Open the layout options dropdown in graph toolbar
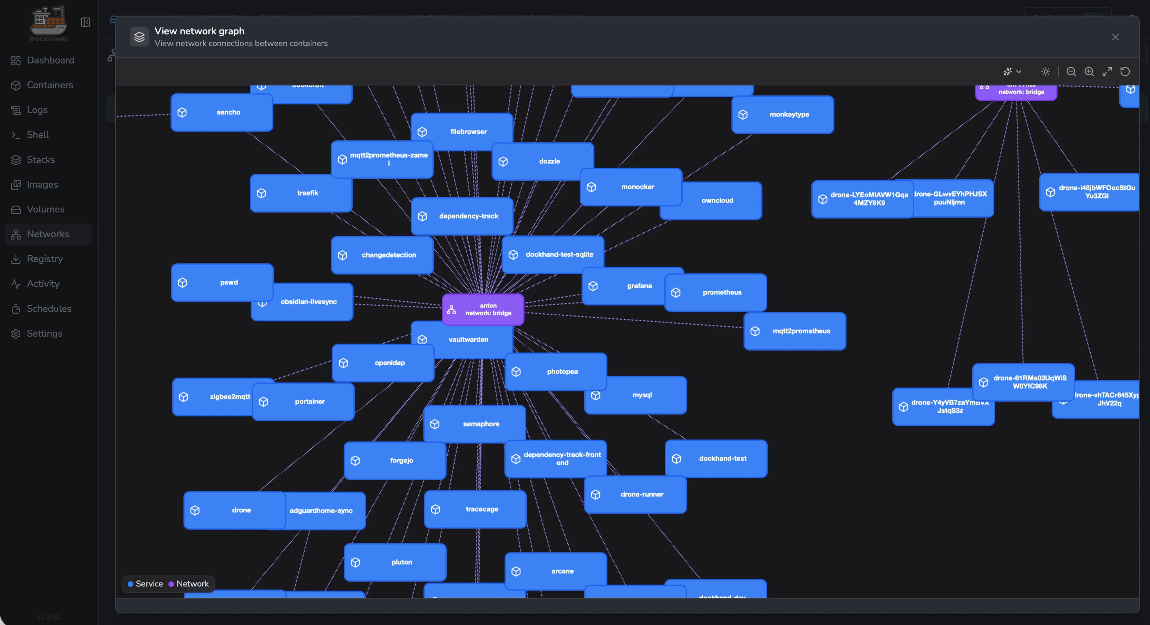 pyautogui.click(x=1012, y=71)
